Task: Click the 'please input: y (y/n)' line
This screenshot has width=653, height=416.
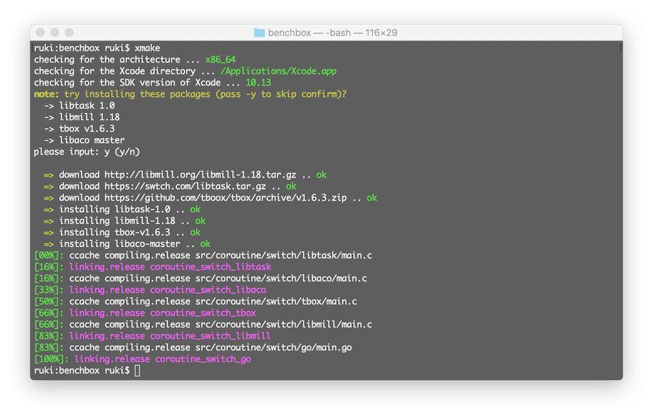Action: tap(87, 152)
